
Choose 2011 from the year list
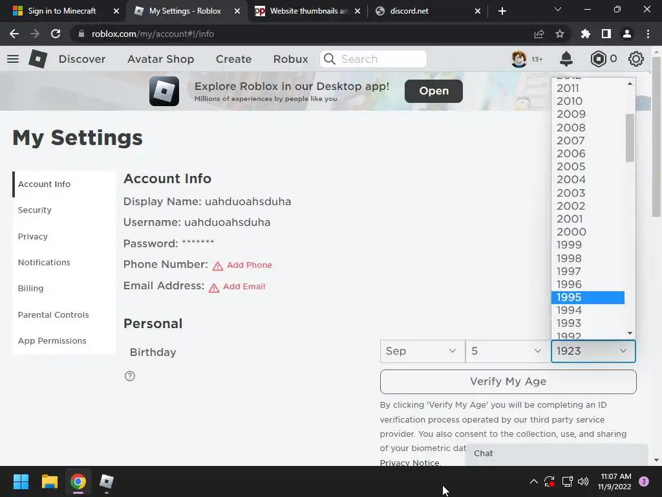(588, 88)
